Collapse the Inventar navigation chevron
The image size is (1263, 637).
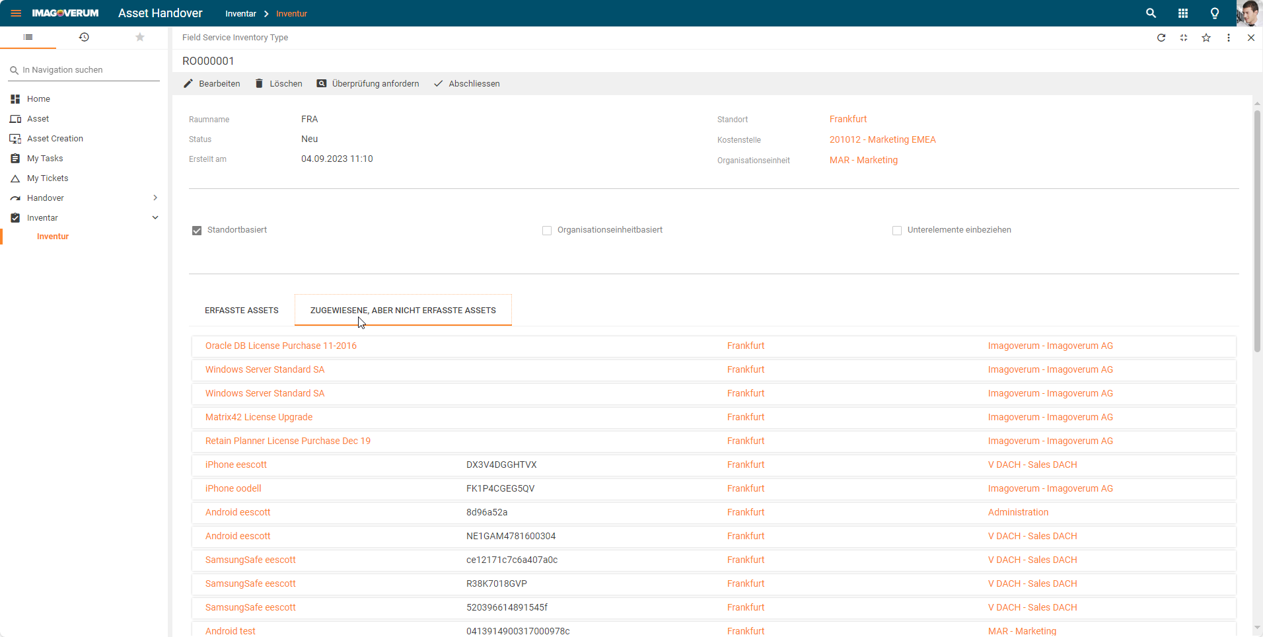coord(155,217)
